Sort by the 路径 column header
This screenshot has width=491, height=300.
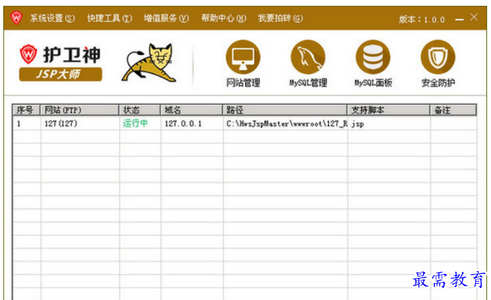pos(285,110)
